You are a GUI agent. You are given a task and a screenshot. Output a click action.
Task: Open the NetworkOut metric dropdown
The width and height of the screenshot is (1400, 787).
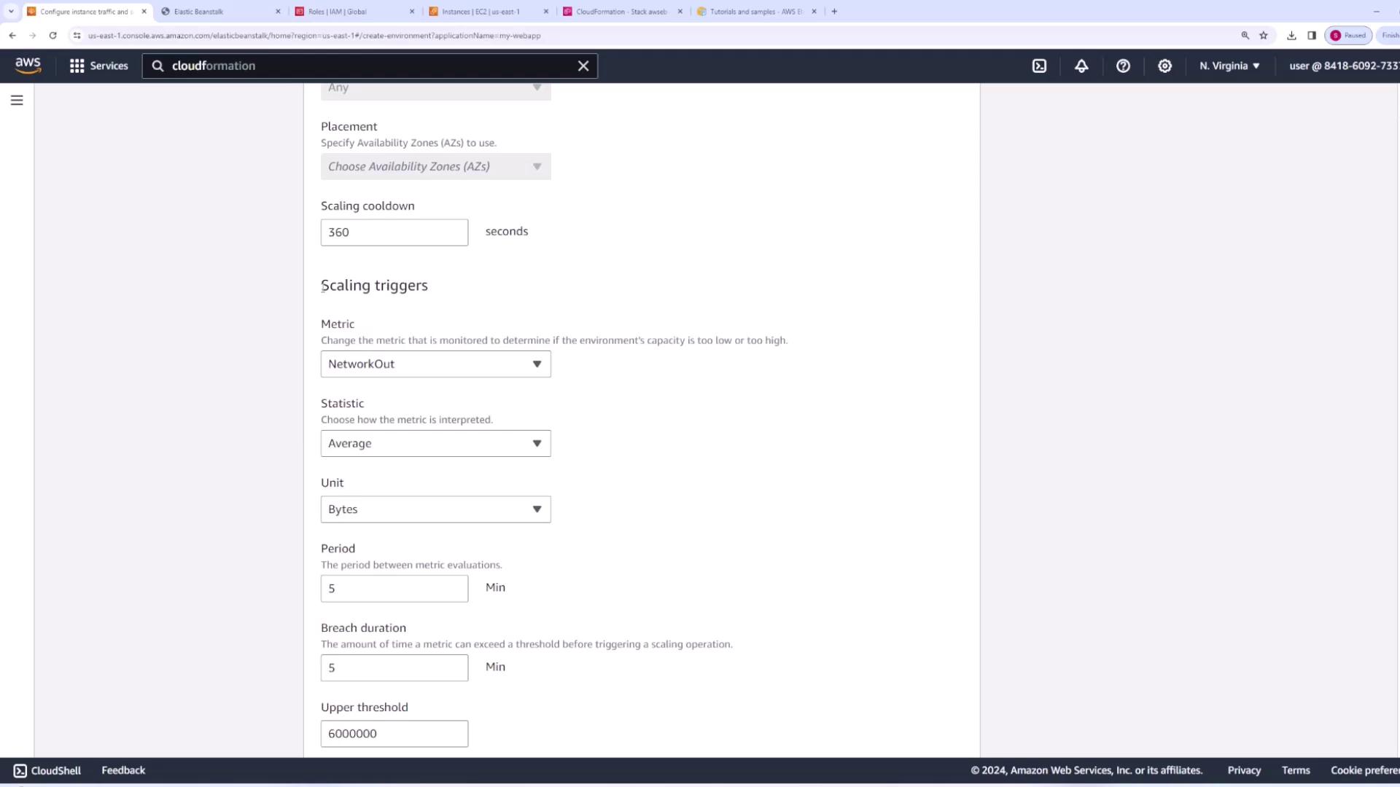[x=435, y=364]
